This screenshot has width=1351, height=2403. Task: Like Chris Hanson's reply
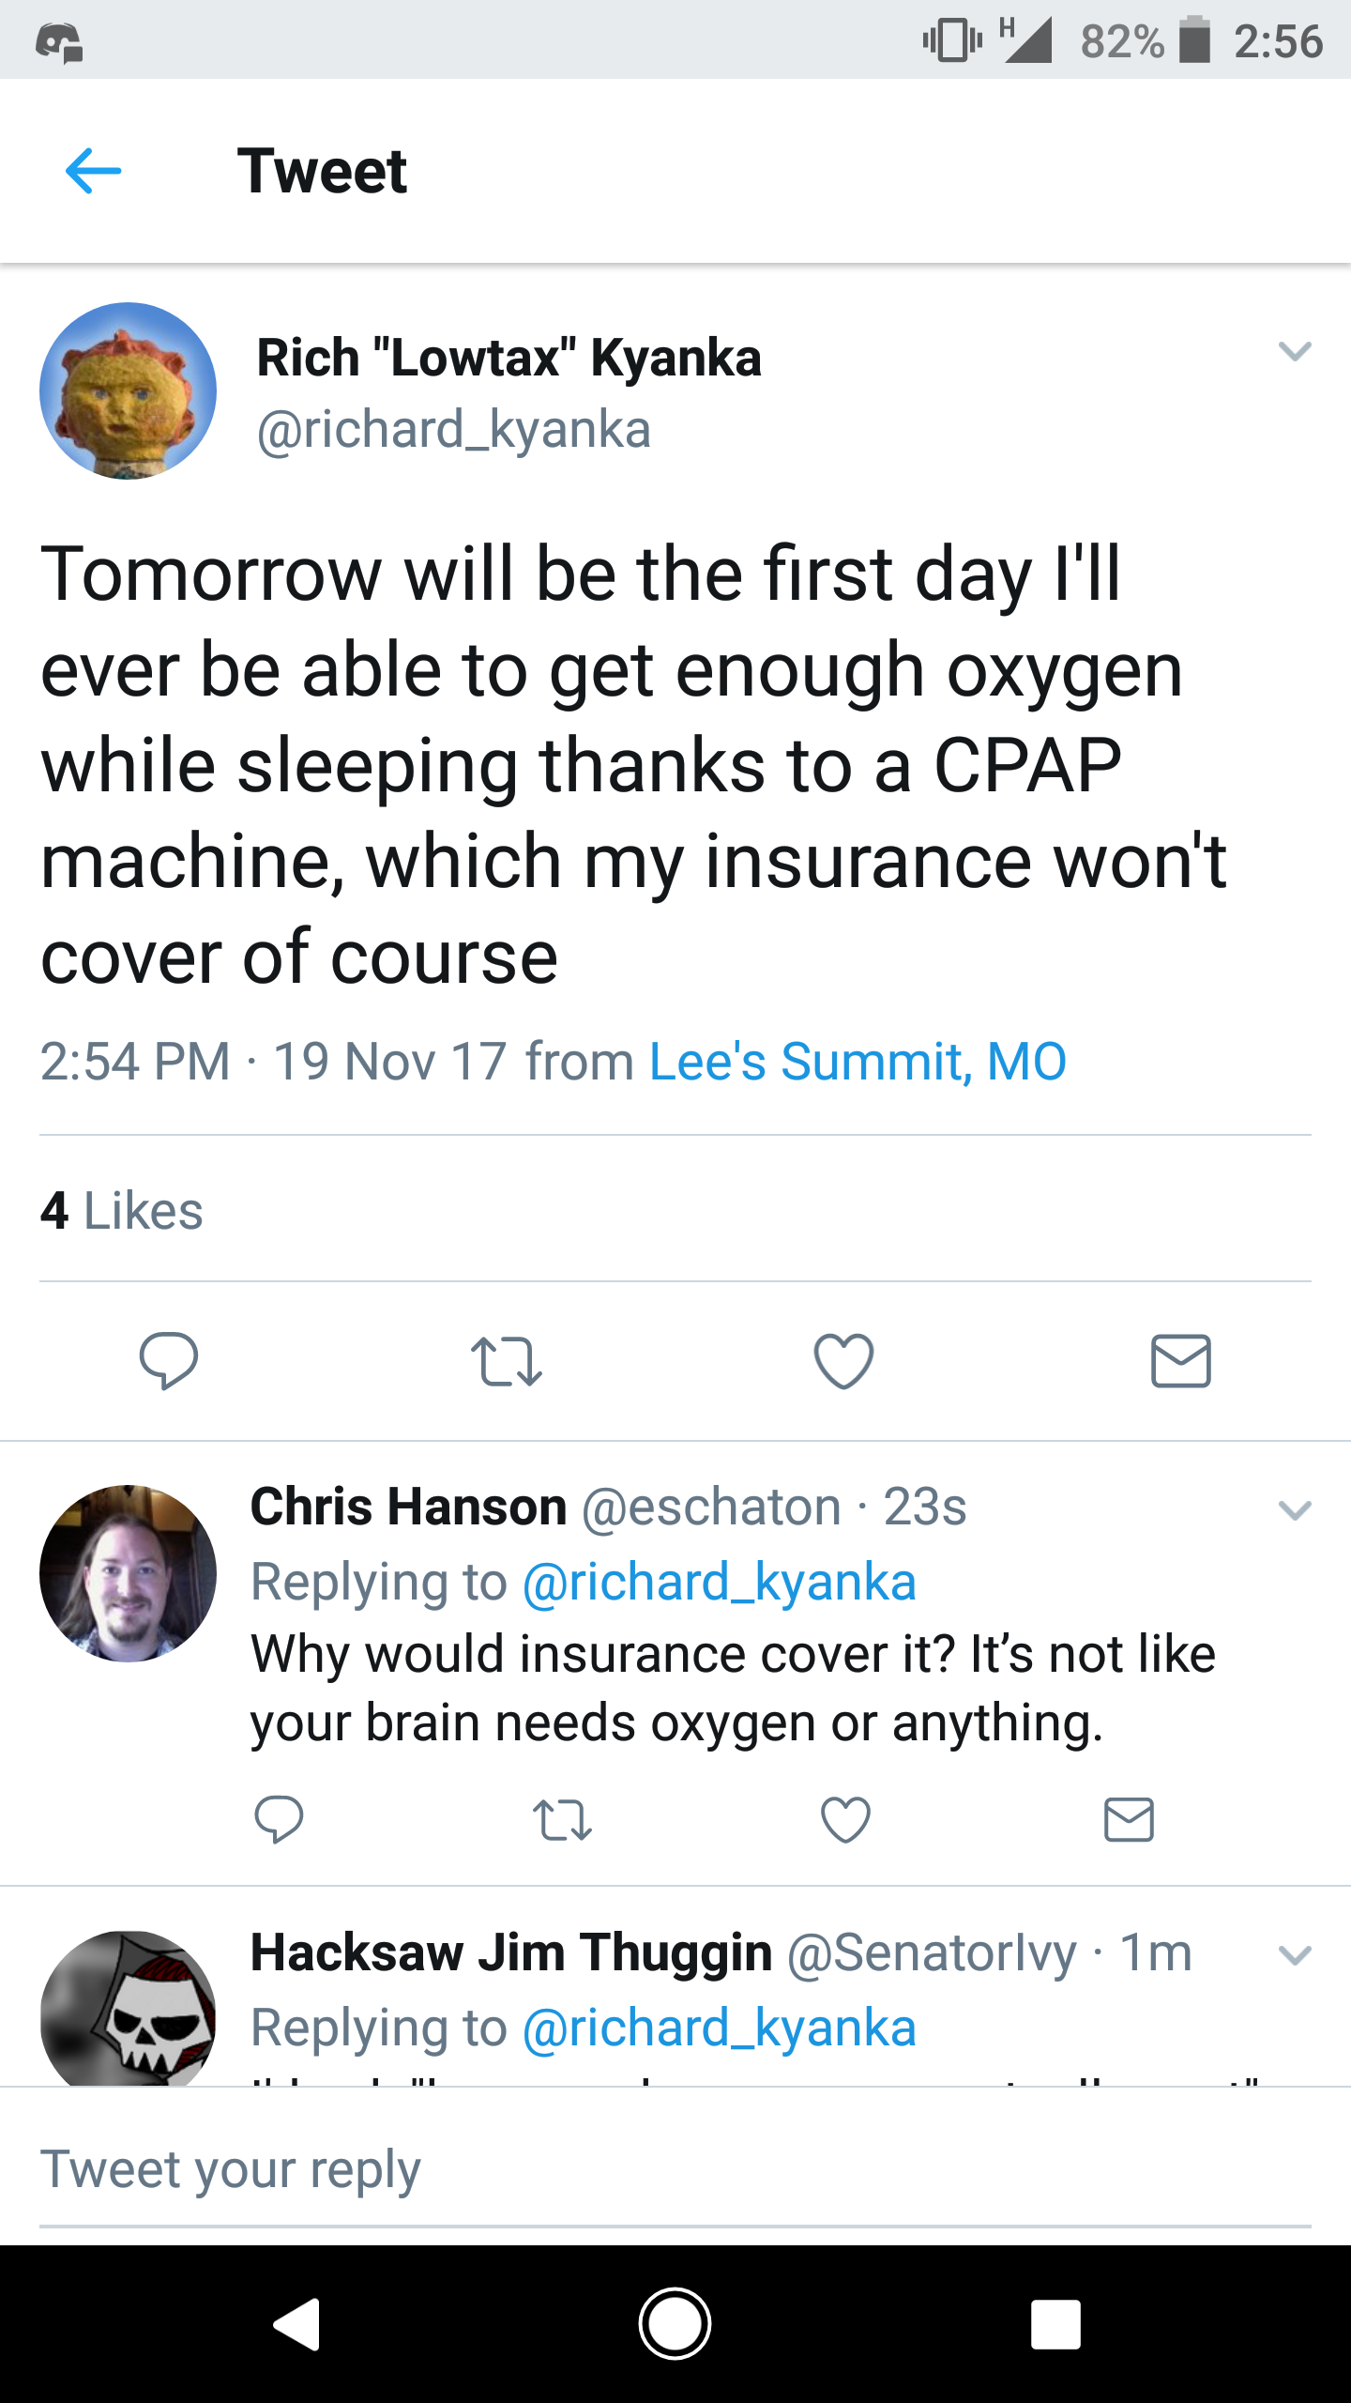coord(845,1819)
